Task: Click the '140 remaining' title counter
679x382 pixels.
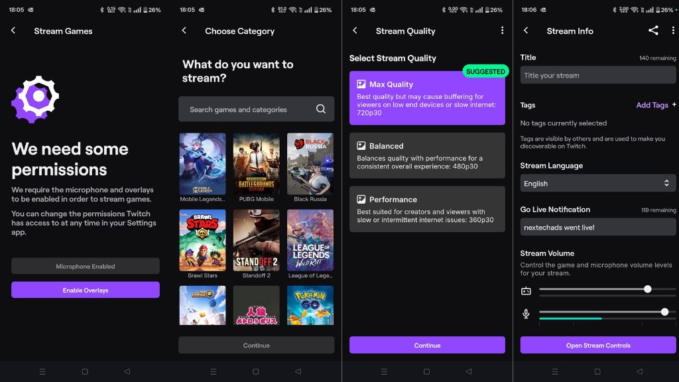Action: pos(657,58)
